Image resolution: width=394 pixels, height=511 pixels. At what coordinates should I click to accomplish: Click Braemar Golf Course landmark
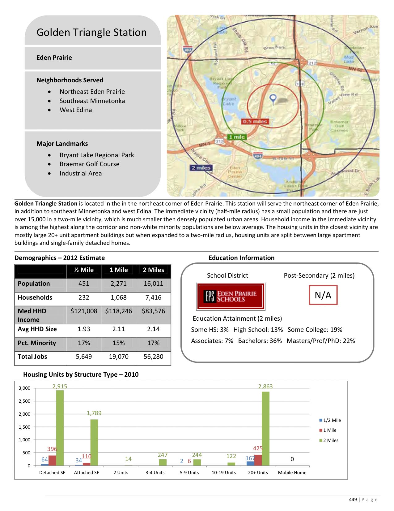89,164
